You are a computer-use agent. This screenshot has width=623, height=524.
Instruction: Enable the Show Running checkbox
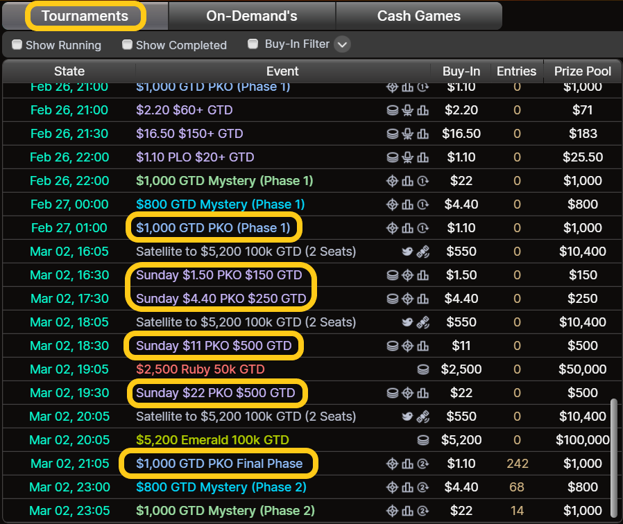pyautogui.click(x=17, y=44)
